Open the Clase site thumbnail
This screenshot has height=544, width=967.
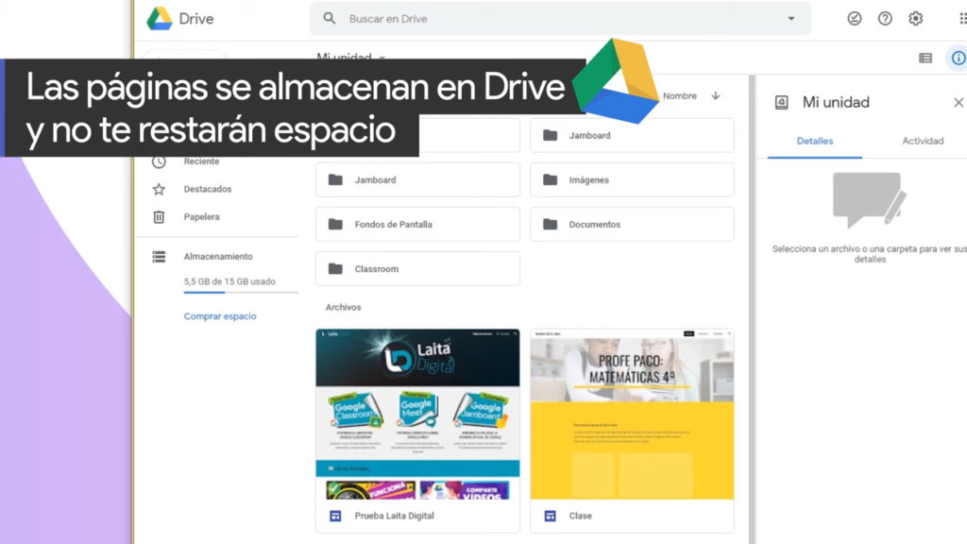632,414
